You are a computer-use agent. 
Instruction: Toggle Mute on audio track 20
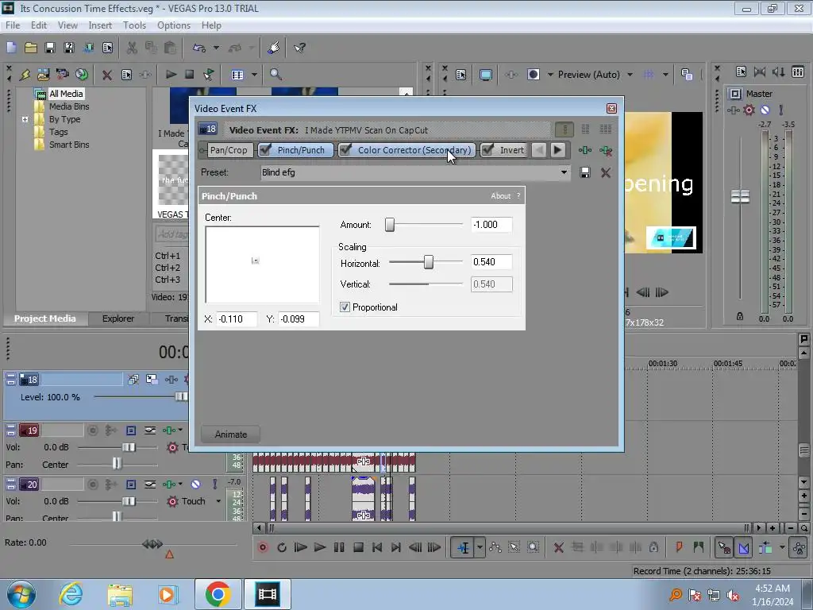(195, 485)
